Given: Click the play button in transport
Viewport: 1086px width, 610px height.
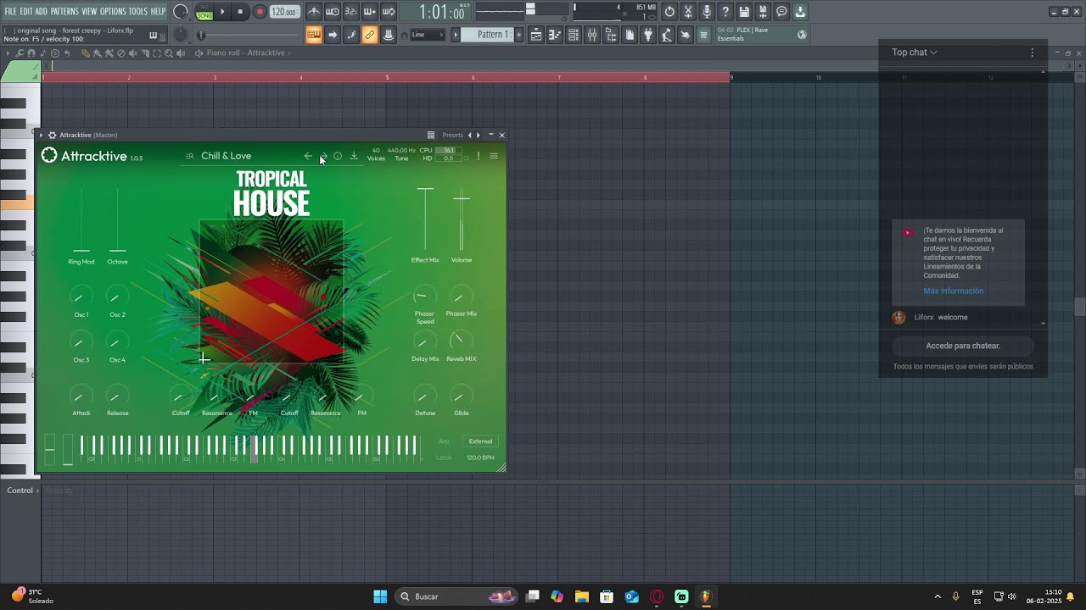Looking at the screenshot, I should (222, 12).
